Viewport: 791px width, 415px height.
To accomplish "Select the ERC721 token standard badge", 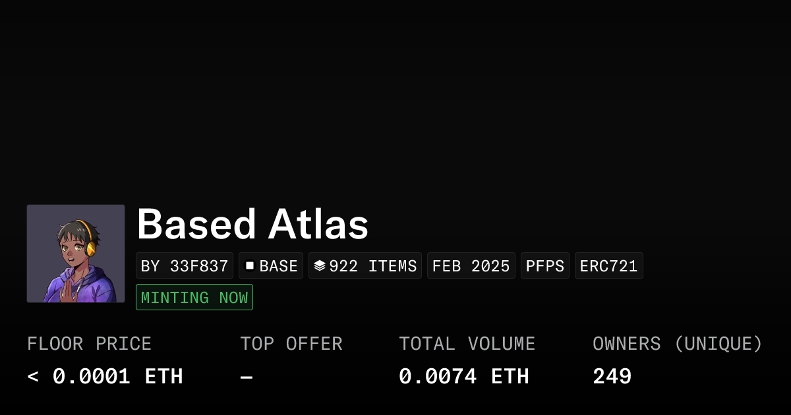I will pos(609,266).
